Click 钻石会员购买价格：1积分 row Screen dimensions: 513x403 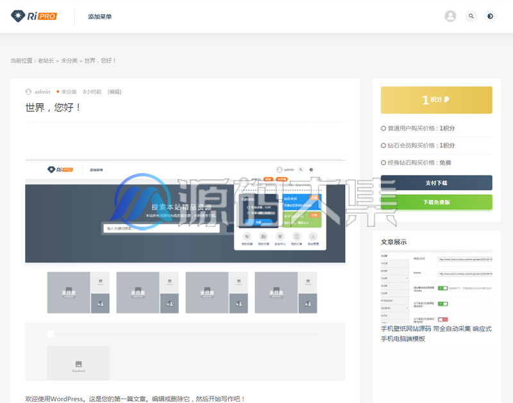437,145
